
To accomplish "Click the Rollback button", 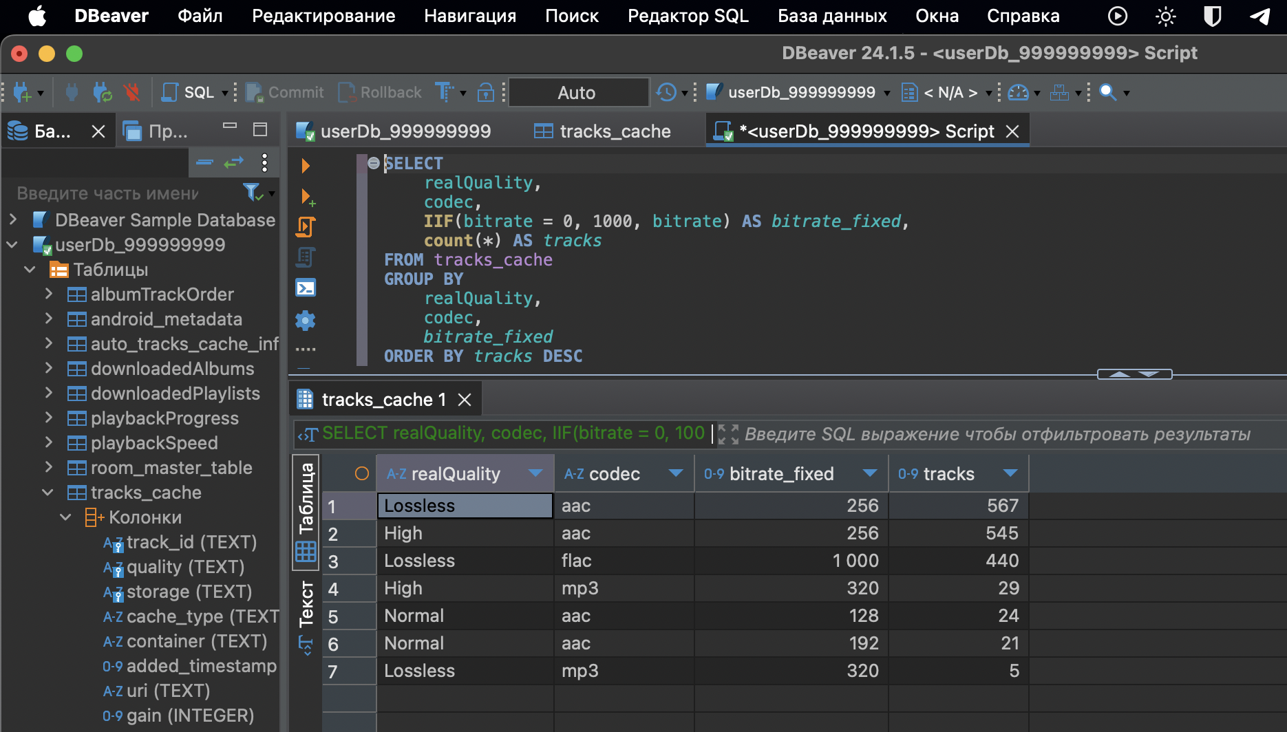I will (x=380, y=92).
